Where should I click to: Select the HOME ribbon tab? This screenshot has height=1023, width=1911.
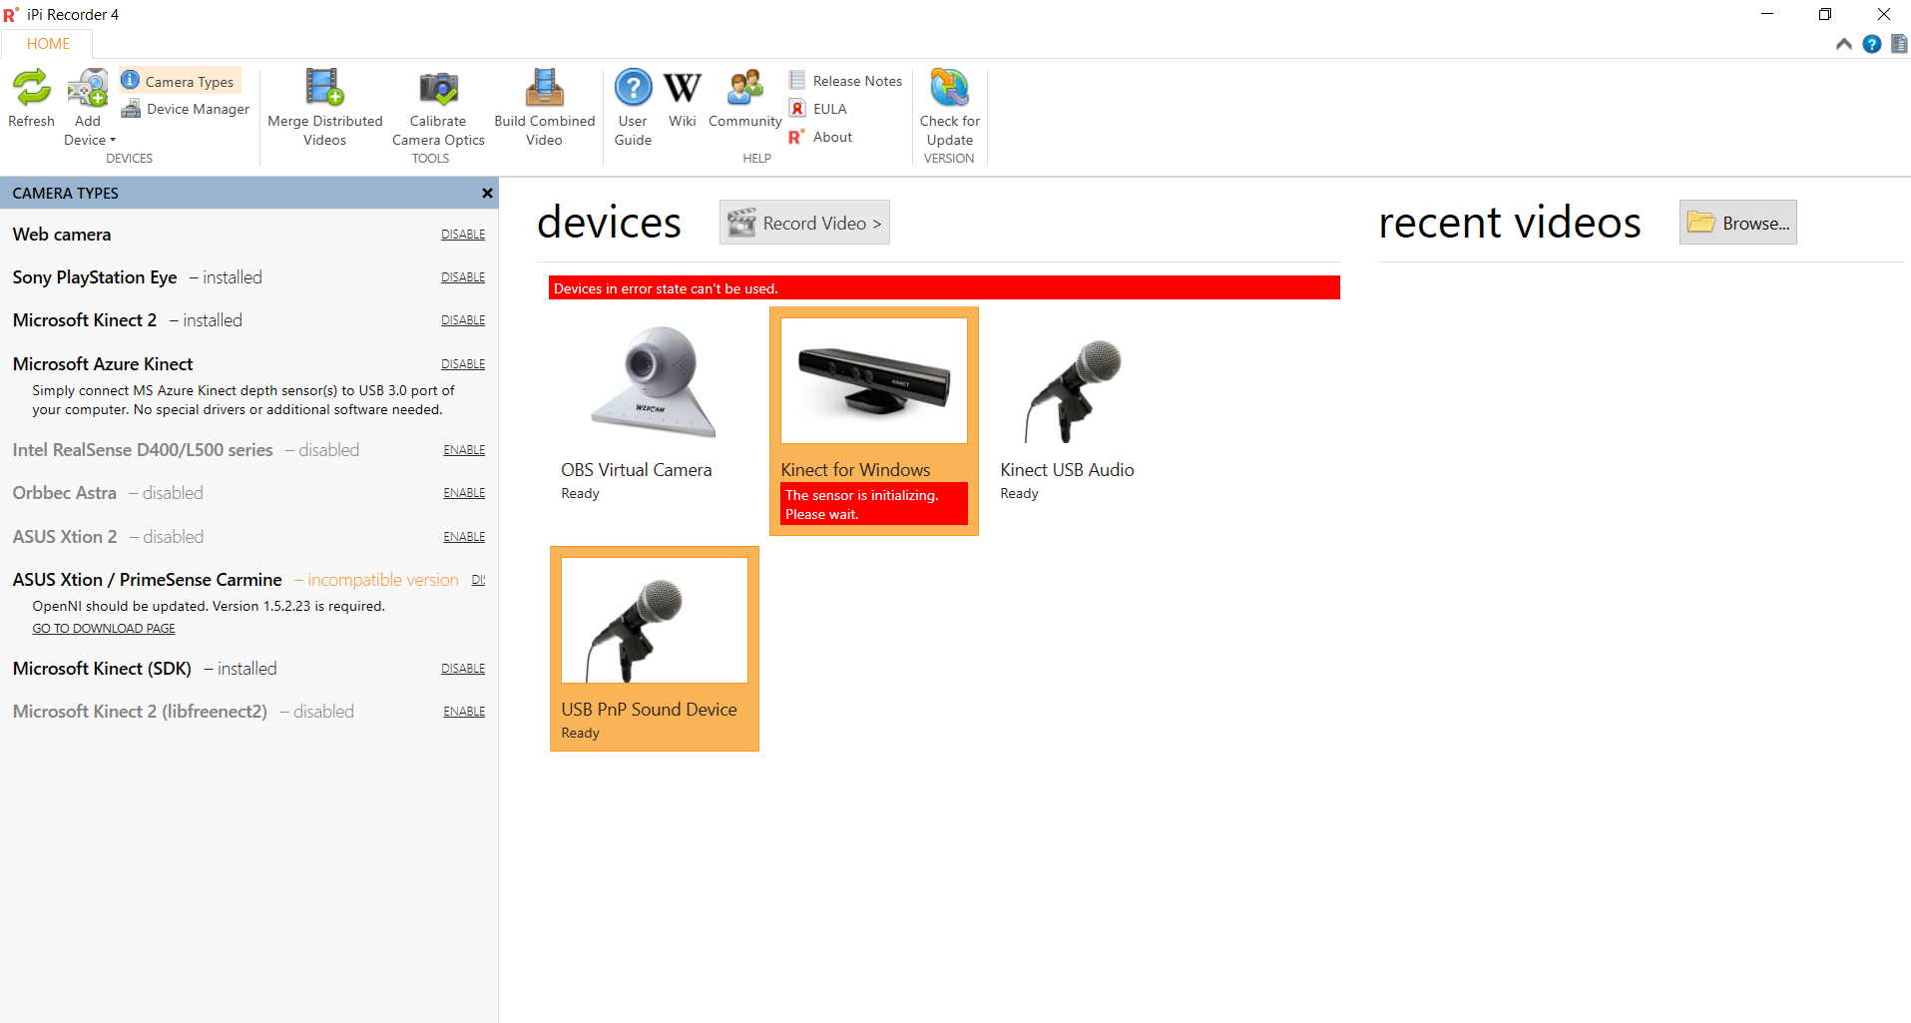pyautogui.click(x=48, y=44)
